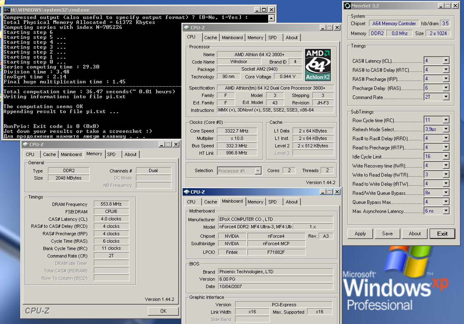Select Mainboard tab in the Memory CPU-Z window
The width and height of the screenshot is (464, 324).
(x=71, y=154)
